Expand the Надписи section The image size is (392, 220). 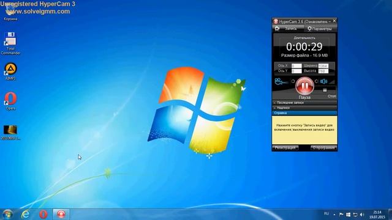pos(304,108)
